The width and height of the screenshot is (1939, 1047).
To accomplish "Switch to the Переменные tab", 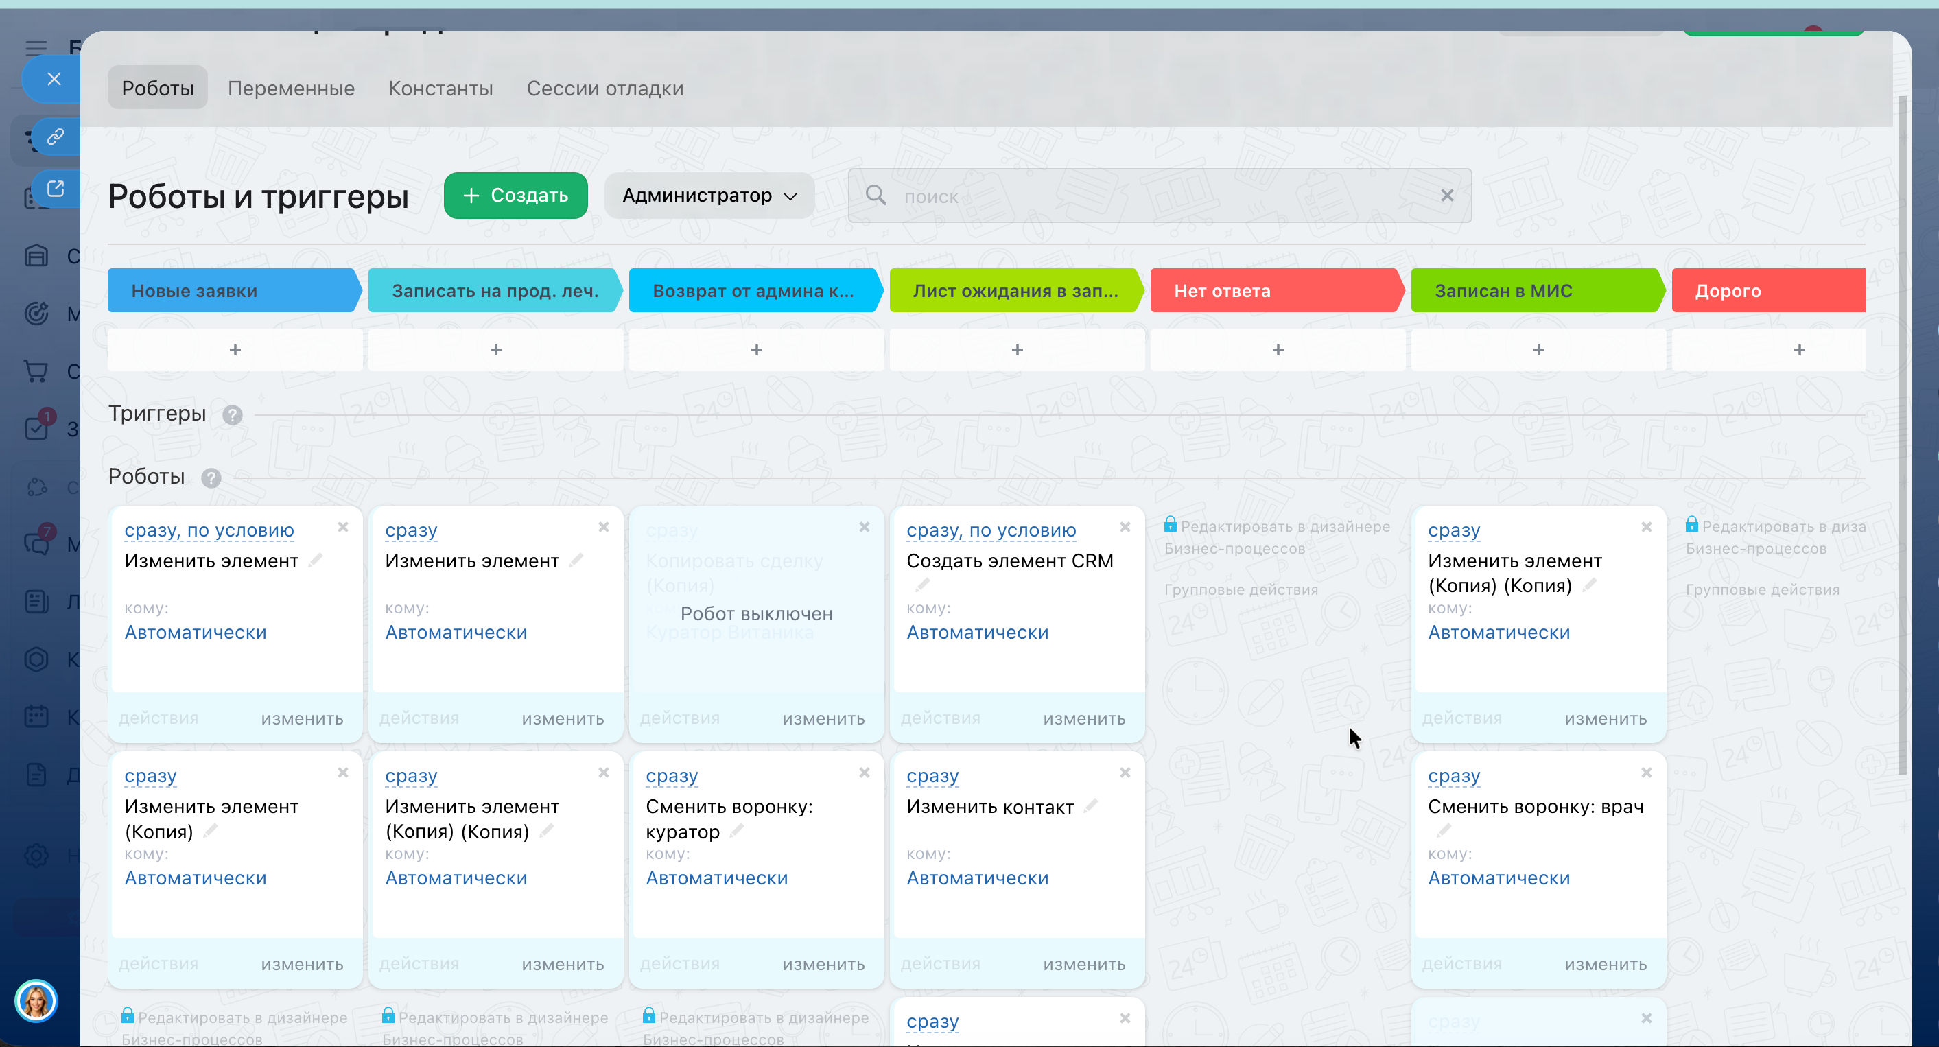I will coord(290,88).
